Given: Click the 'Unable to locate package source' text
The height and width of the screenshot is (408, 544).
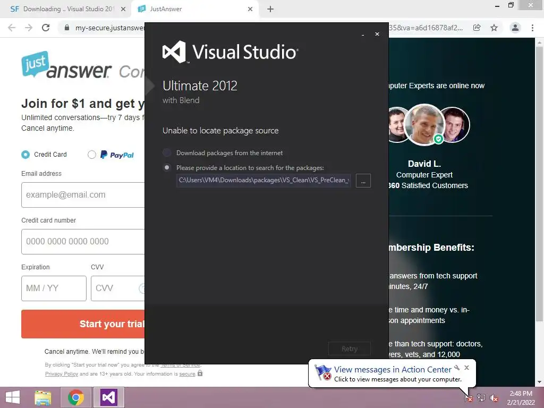Looking at the screenshot, I should [220, 131].
